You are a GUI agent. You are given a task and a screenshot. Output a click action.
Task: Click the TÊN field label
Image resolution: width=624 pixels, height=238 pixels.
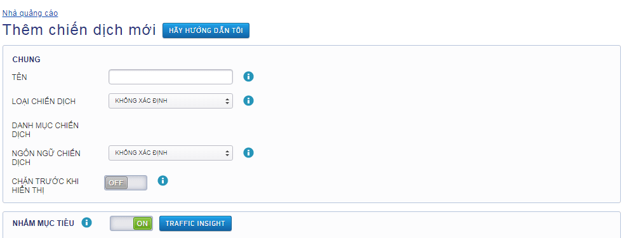point(20,77)
